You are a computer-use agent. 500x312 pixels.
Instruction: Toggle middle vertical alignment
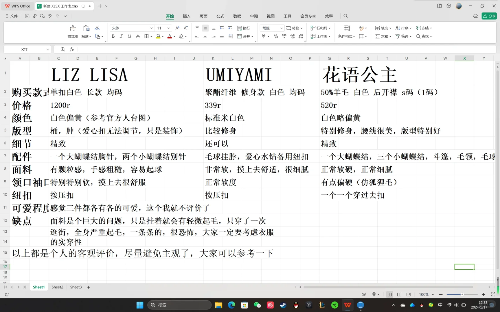pos(205,28)
